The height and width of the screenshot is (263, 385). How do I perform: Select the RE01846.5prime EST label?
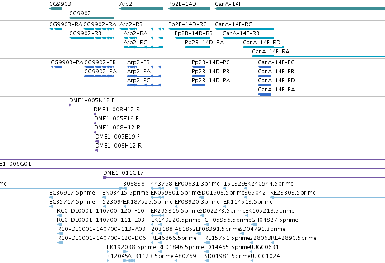[x=181, y=247]
